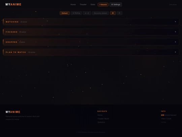
Task: Click the DROPPED section title
Action: click(11, 42)
